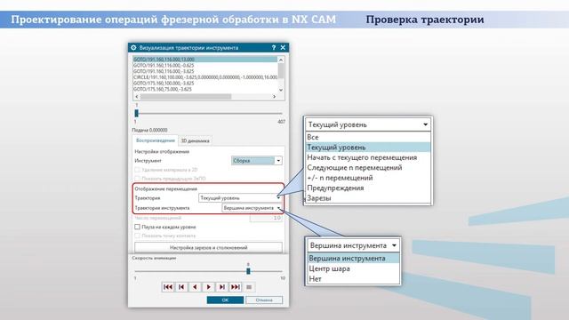Select row 'GOTO/191.160,116.000,13.000'

click(205, 60)
